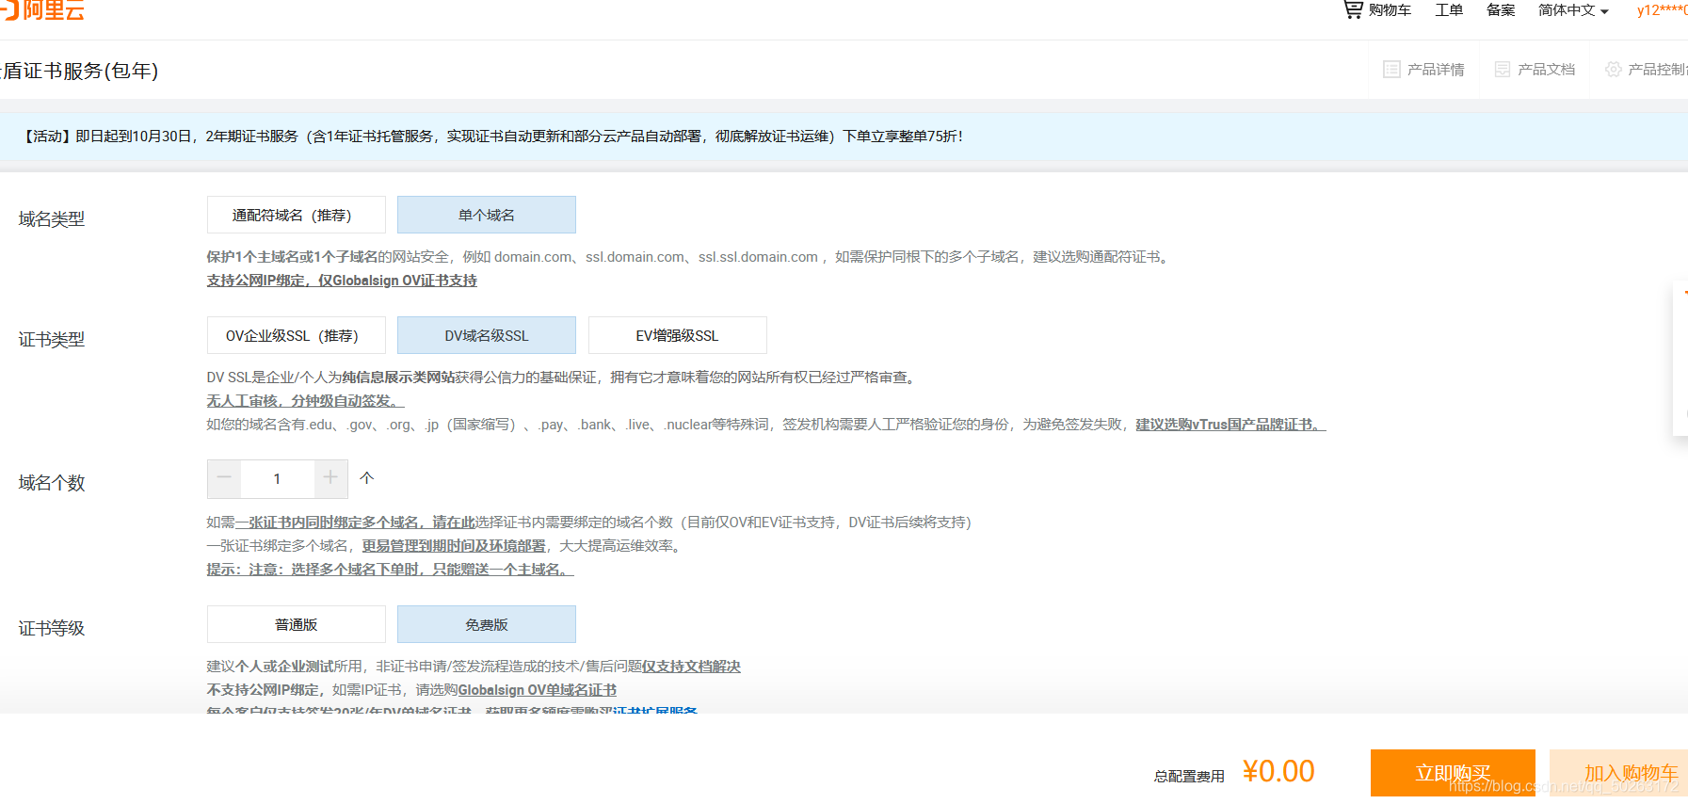Select 免费版 certificate level
The image size is (1688, 804).
click(x=487, y=624)
